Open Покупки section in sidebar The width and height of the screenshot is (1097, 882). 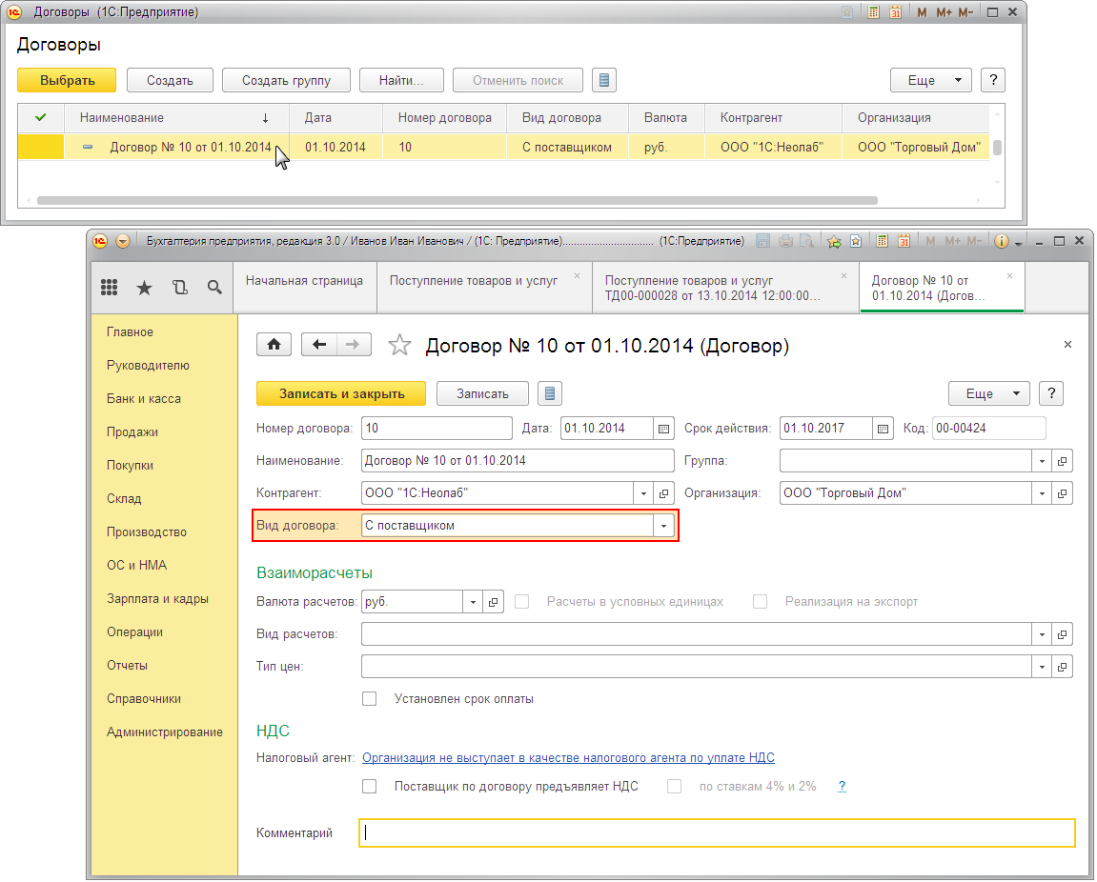click(131, 465)
